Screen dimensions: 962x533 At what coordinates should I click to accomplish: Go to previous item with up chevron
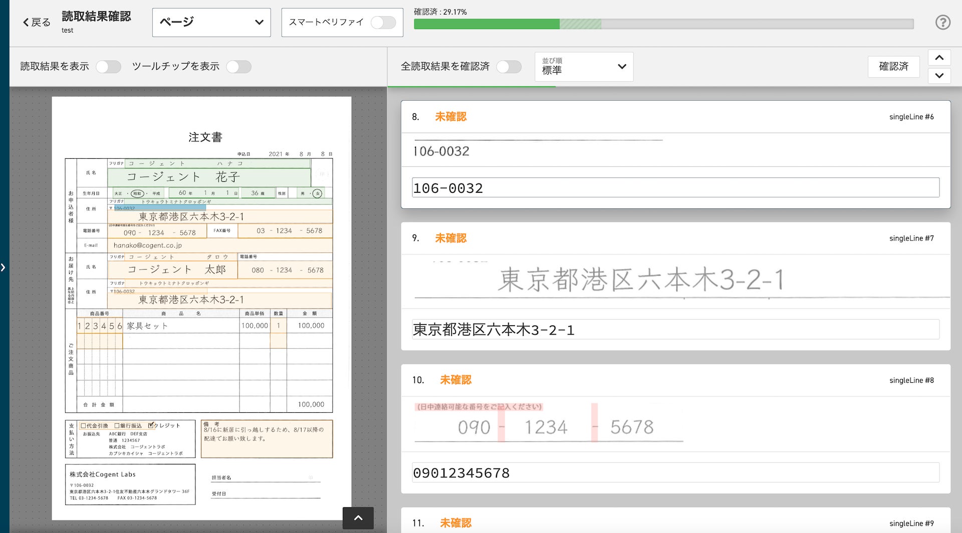click(939, 58)
